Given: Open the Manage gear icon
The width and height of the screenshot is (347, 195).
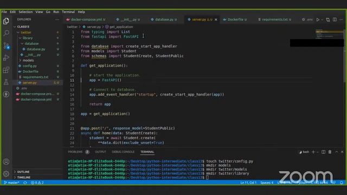Looking at the screenshot, I should pos(6,173).
